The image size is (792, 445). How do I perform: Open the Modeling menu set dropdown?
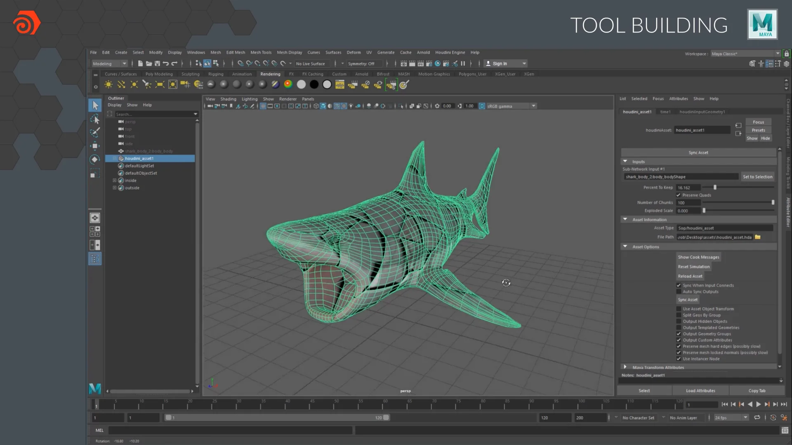pyautogui.click(x=109, y=63)
